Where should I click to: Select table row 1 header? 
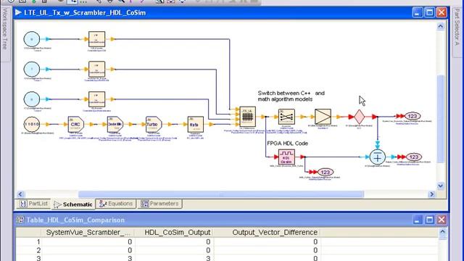(29, 241)
